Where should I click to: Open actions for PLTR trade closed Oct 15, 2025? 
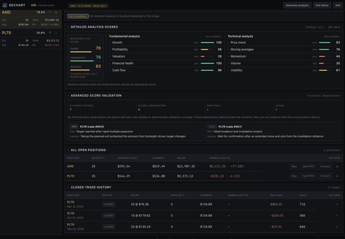[337, 216]
